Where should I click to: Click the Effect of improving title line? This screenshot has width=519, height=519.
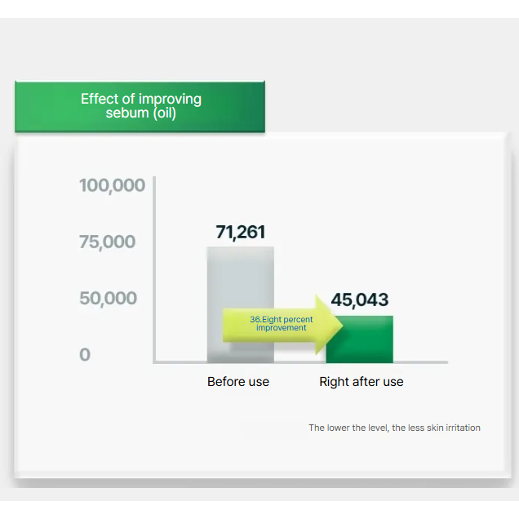click(x=140, y=99)
